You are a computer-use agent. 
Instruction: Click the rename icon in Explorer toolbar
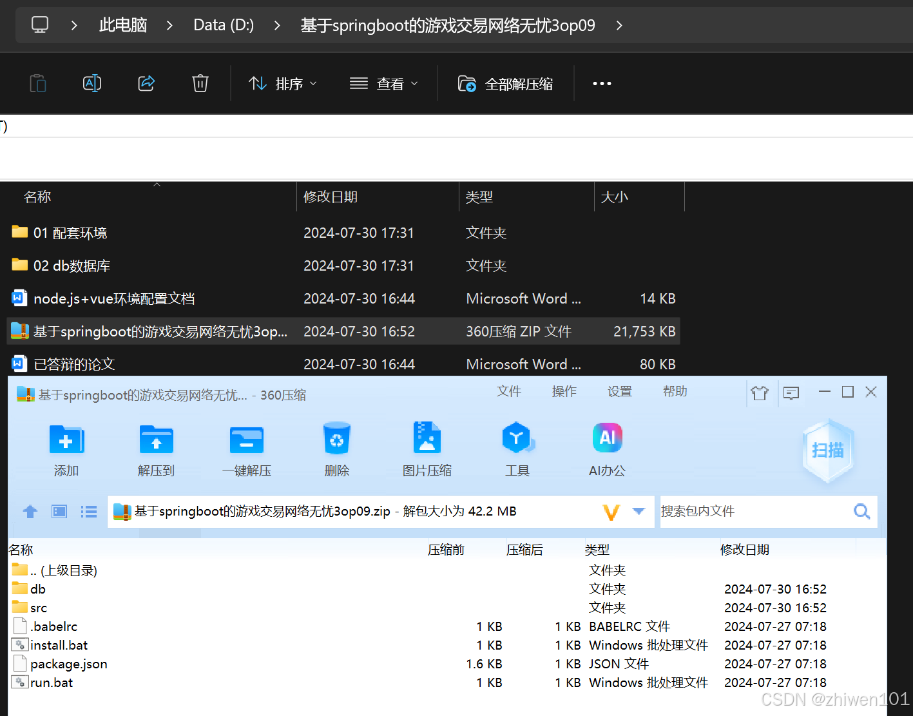[91, 83]
